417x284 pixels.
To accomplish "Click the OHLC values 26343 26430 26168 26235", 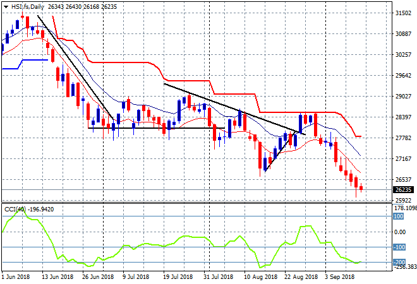I will click(x=82, y=7).
